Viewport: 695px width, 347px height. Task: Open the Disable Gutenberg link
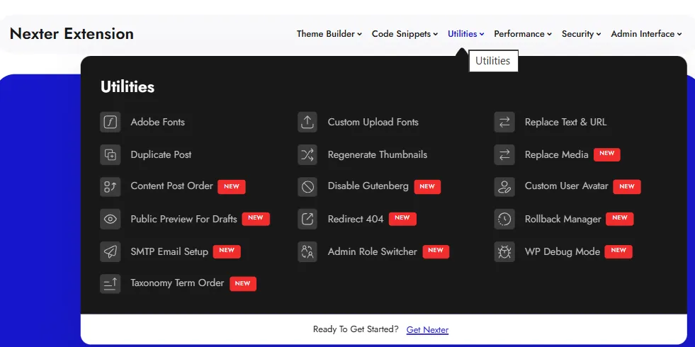[x=368, y=186]
